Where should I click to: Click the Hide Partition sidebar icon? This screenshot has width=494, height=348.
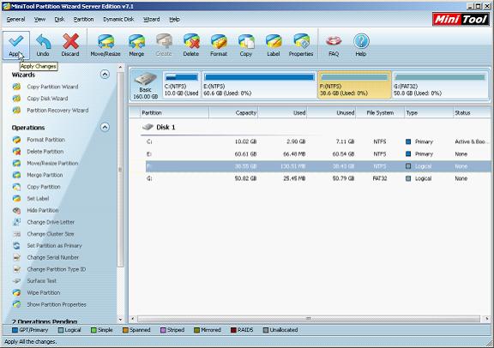16,210
